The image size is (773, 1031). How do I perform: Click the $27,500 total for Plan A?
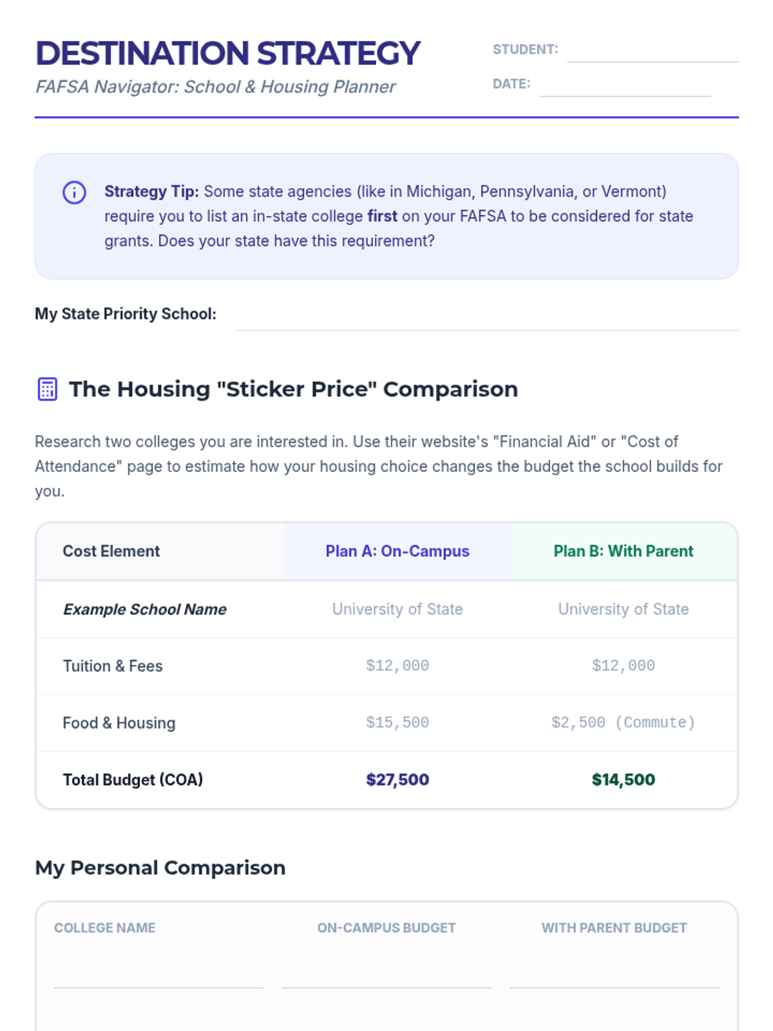coord(397,780)
